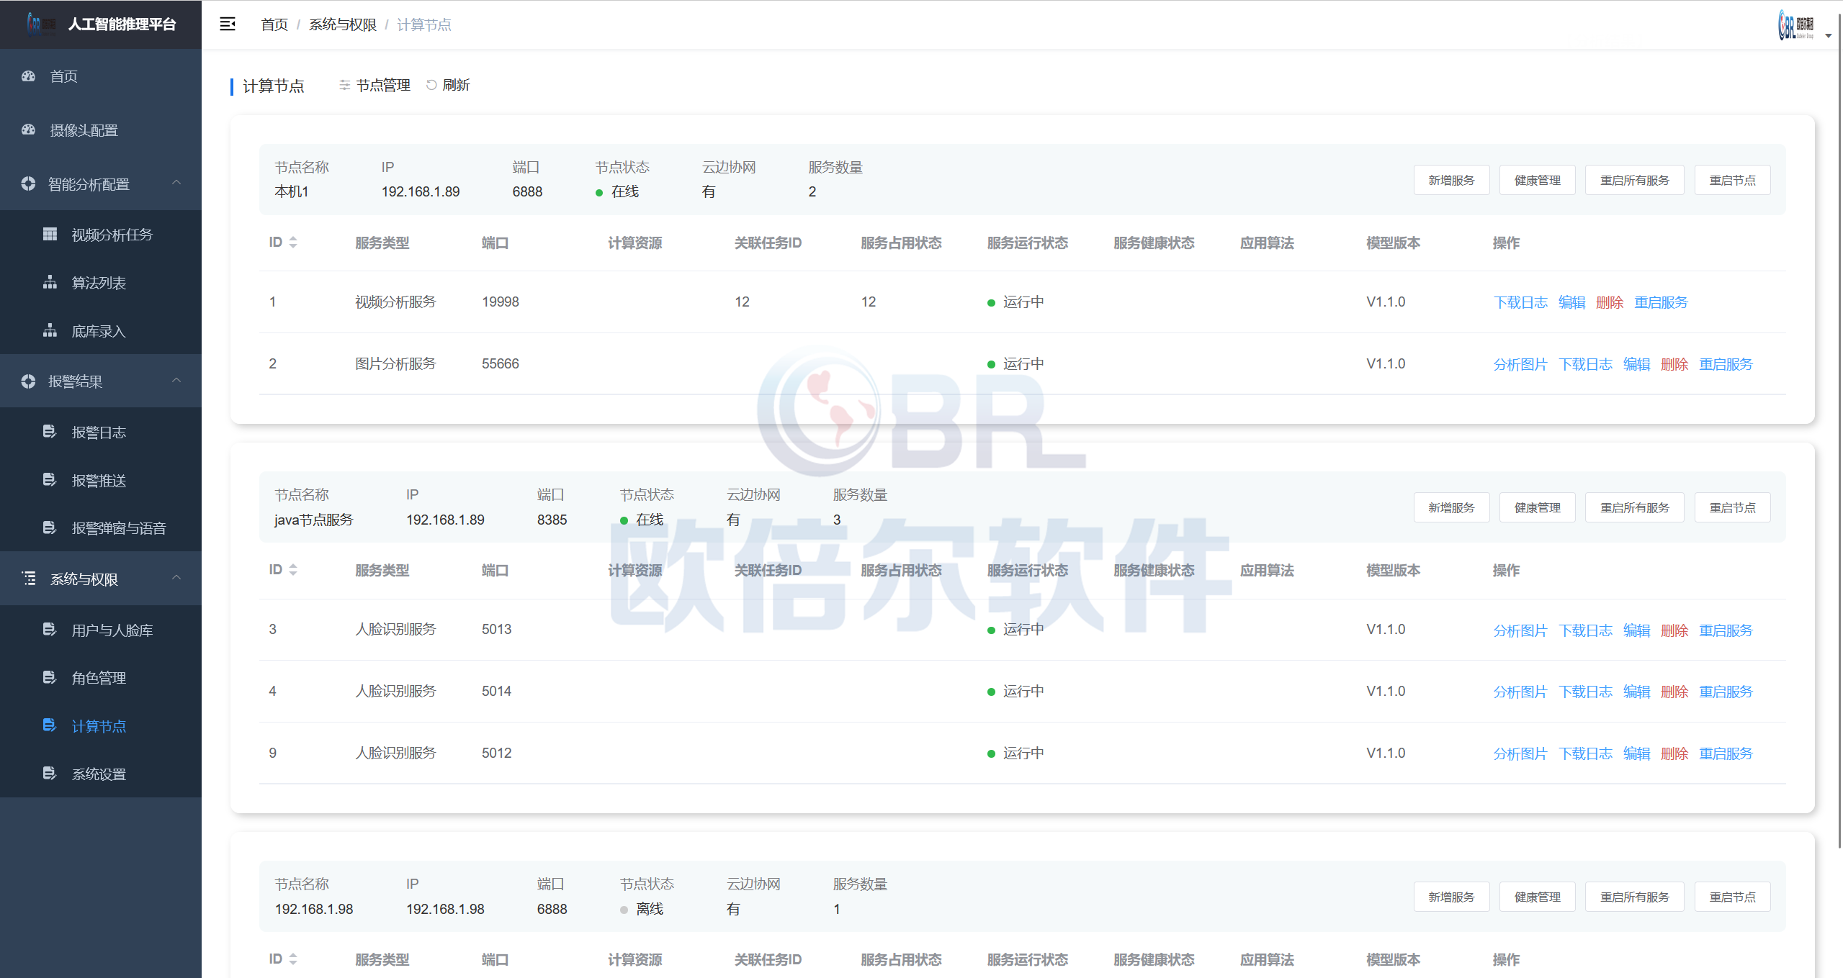The width and height of the screenshot is (1843, 978).
Task: Collapse sidebar with hamburger icon
Action: pyautogui.click(x=228, y=24)
